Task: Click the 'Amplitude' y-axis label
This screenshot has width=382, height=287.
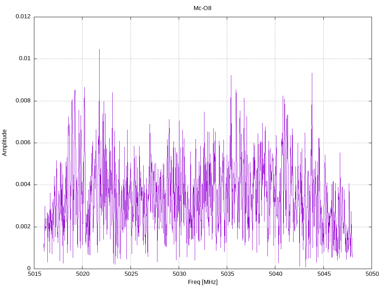Action: (x=4, y=143)
